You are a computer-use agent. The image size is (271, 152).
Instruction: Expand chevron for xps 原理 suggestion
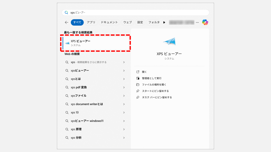pos(124,129)
